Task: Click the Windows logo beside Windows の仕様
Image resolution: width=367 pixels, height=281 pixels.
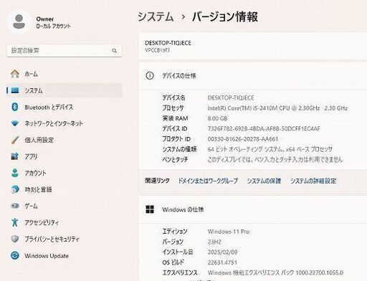Action: click(x=150, y=209)
